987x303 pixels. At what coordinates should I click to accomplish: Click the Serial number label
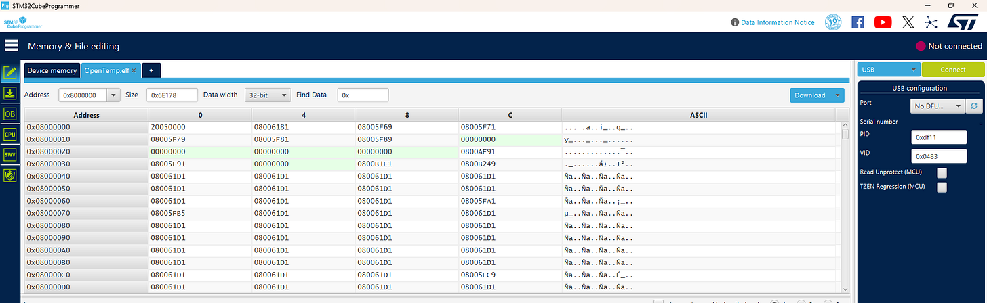pyautogui.click(x=879, y=122)
